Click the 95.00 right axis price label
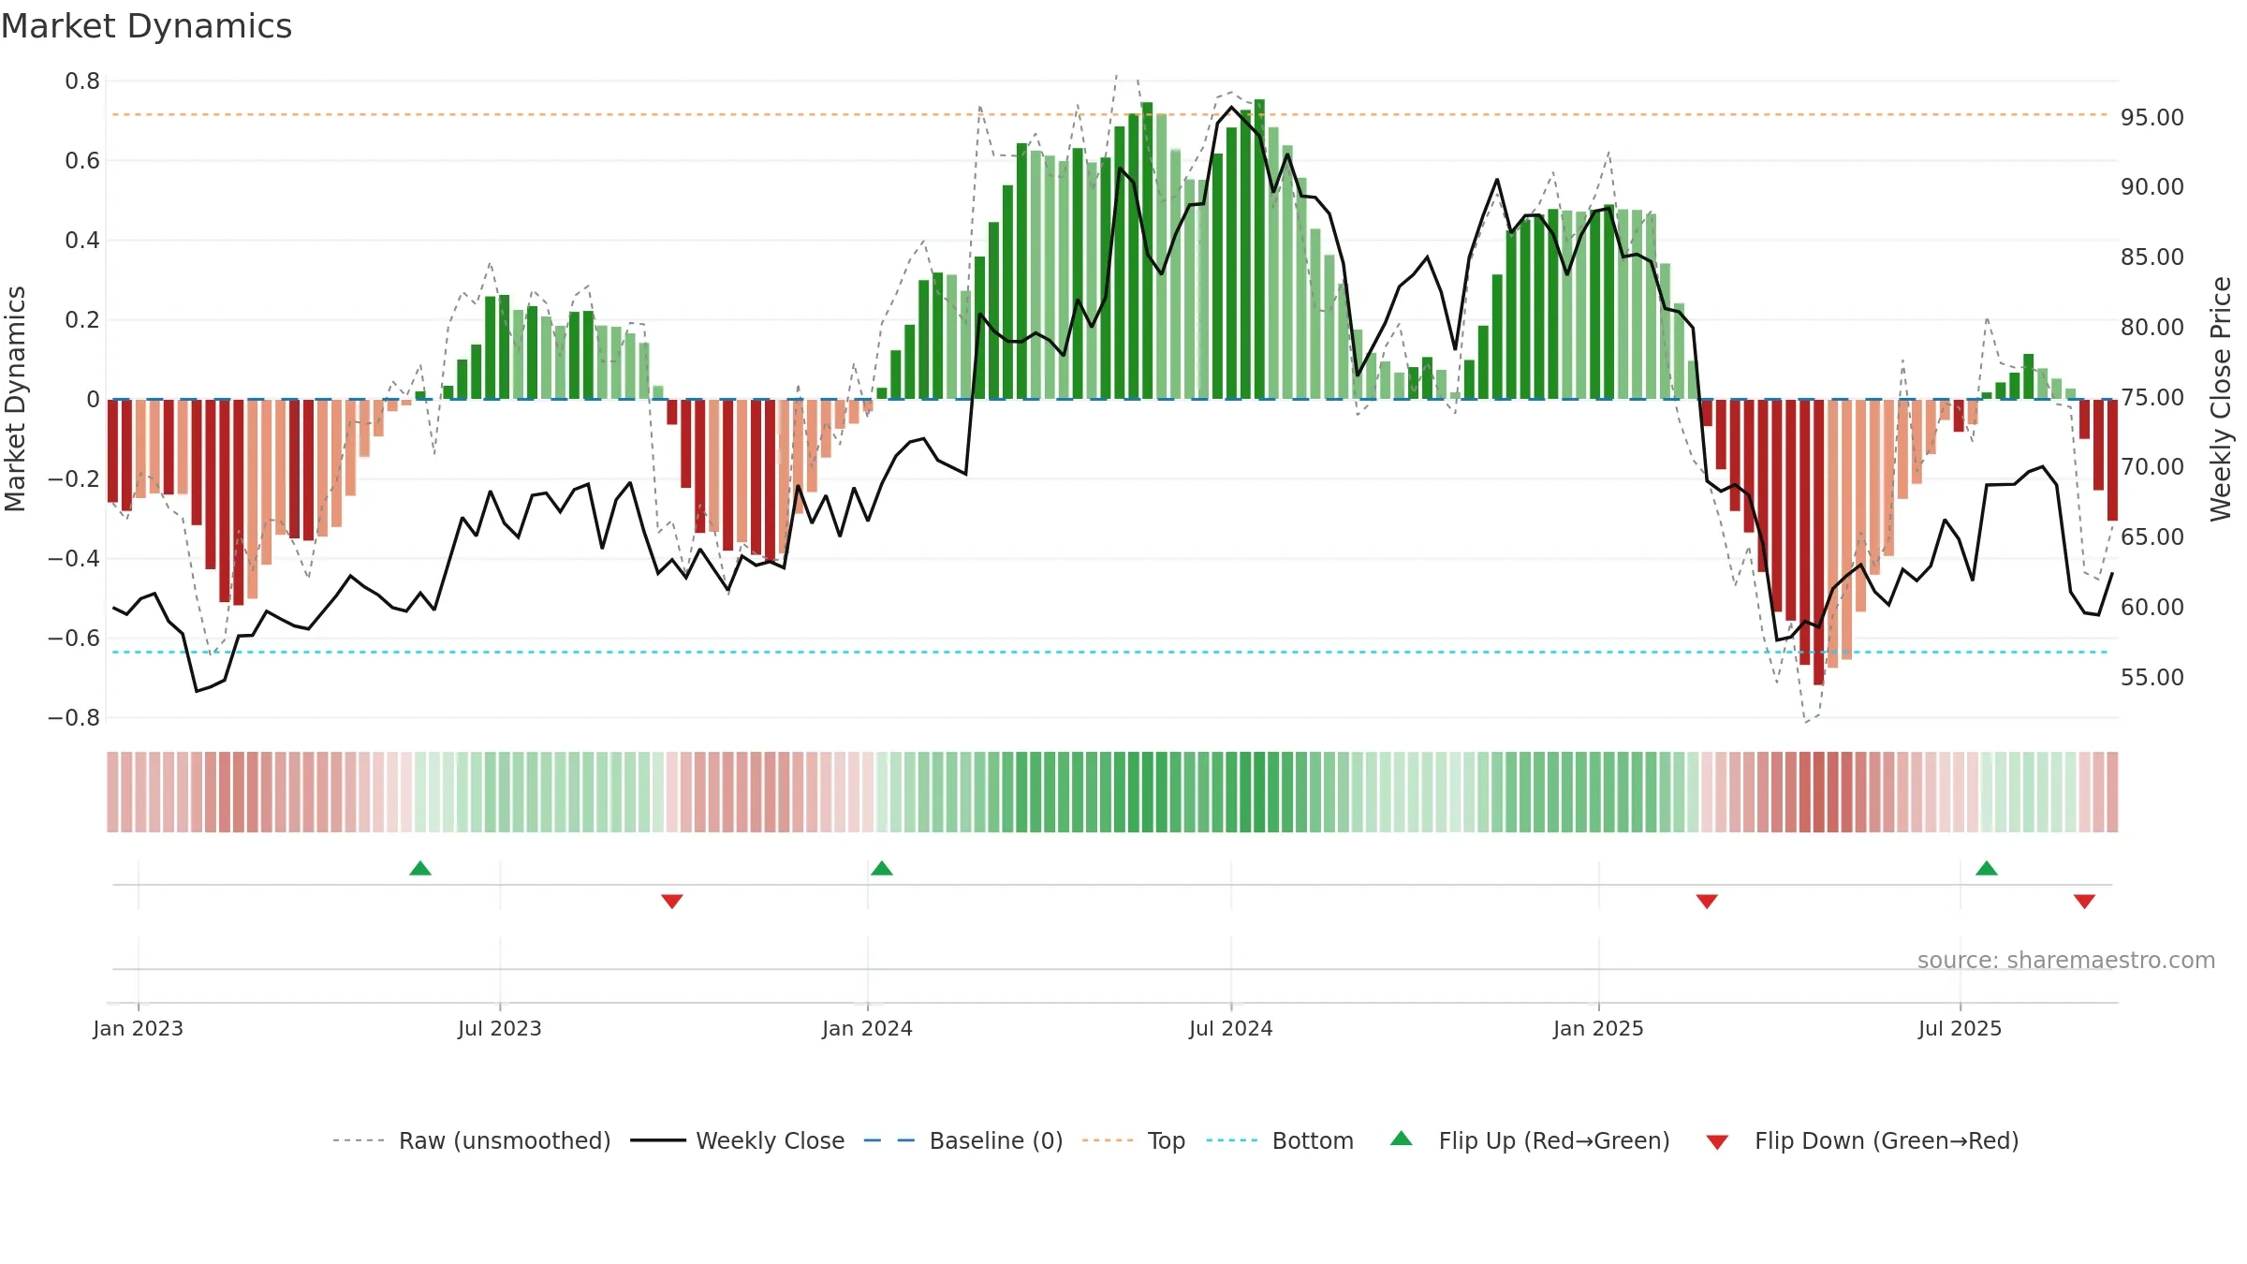 2152,118
